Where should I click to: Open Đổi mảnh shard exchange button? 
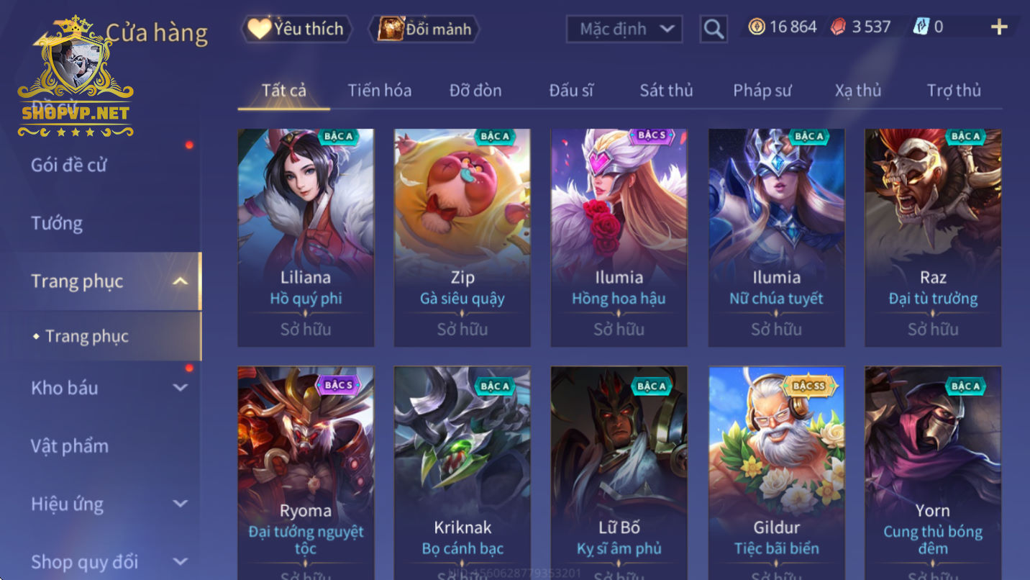[x=424, y=29]
